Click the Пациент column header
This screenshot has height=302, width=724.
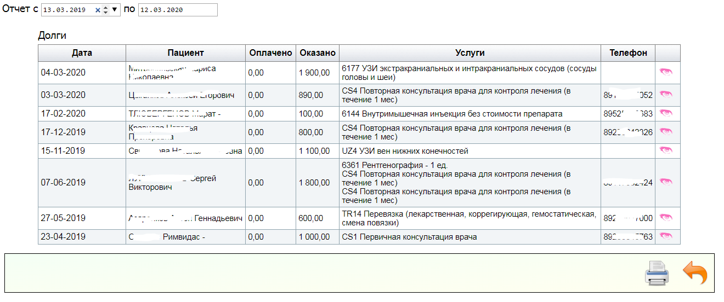tap(185, 53)
